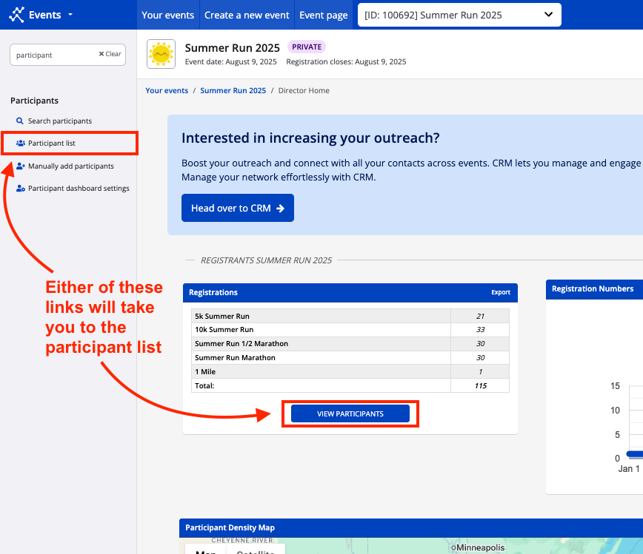Click the Participant dashboard settings icon
The height and width of the screenshot is (554, 643).
tap(21, 189)
